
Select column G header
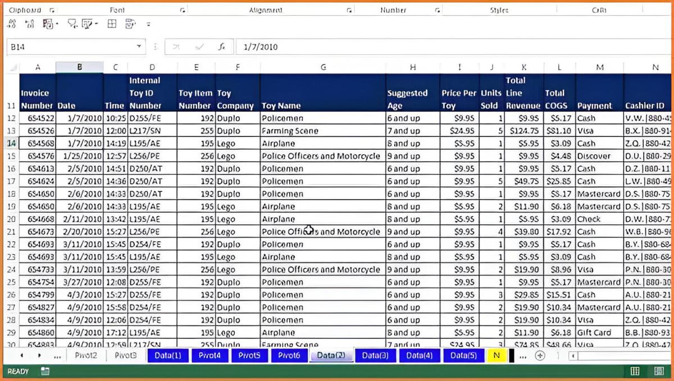click(x=323, y=67)
